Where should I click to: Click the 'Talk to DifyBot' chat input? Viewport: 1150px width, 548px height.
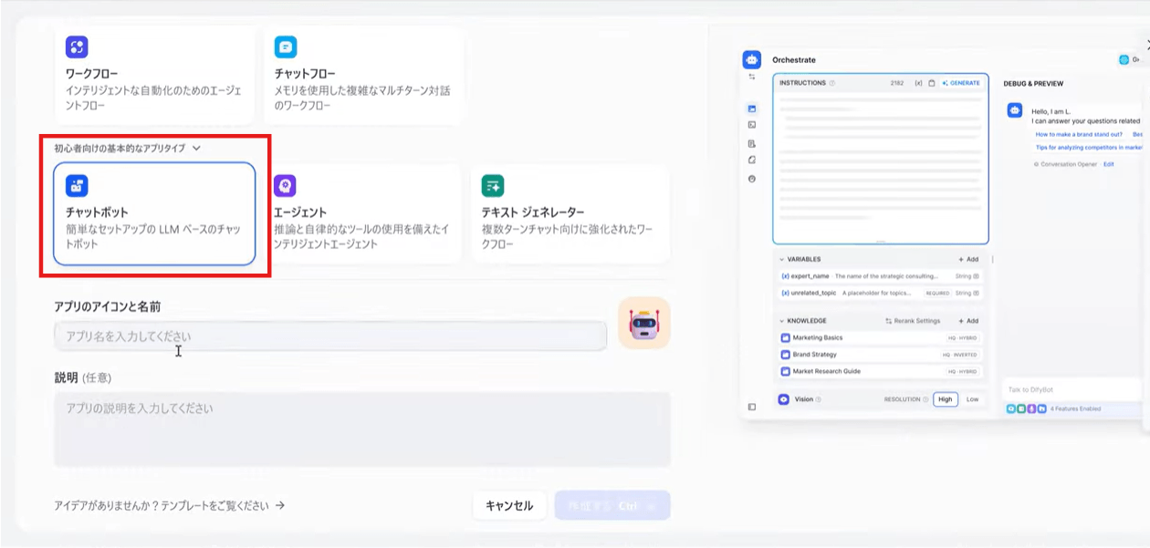tap(1072, 389)
